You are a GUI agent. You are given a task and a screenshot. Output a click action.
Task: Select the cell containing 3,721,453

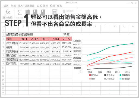[45, 52]
